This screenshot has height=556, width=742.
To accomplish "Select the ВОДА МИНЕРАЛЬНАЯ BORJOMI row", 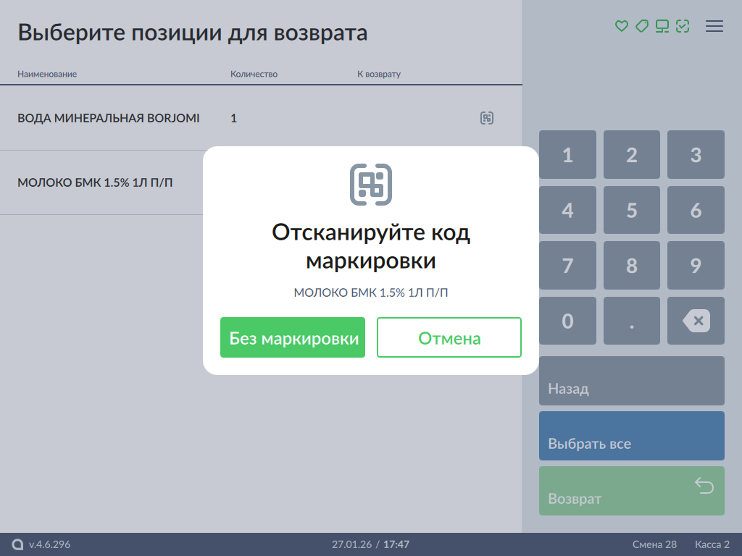I will 109,118.
